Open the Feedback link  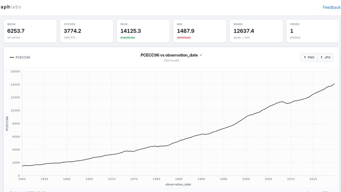[x=331, y=7]
